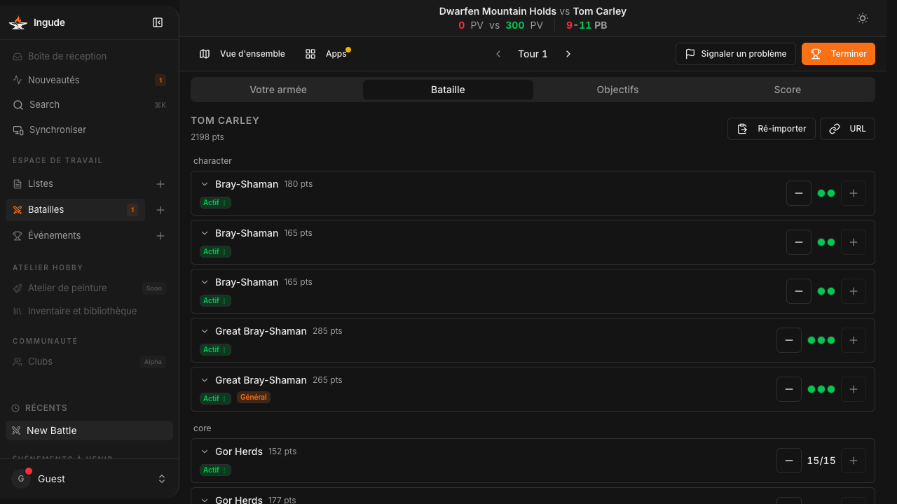
Task: Open Inventaire et bibliothèque
Action: [89, 311]
